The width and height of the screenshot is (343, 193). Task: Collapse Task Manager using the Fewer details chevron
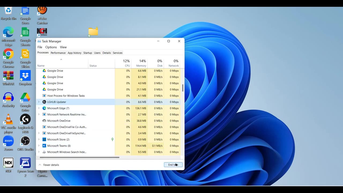coord(40,165)
